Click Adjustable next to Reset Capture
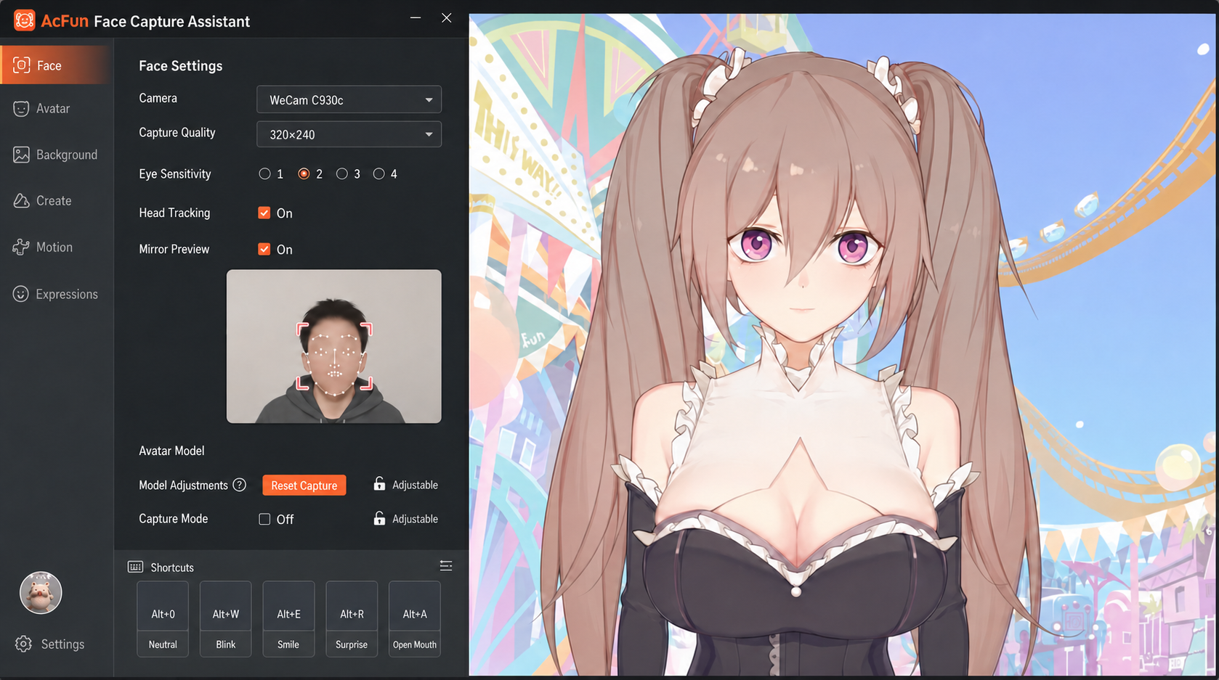 [415, 485]
